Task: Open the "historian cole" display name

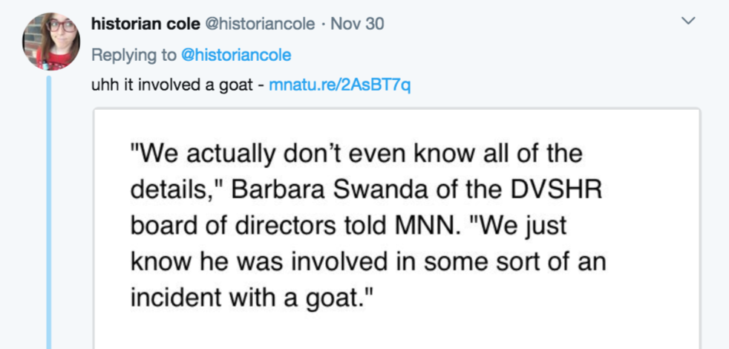Action: tap(144, 24)
